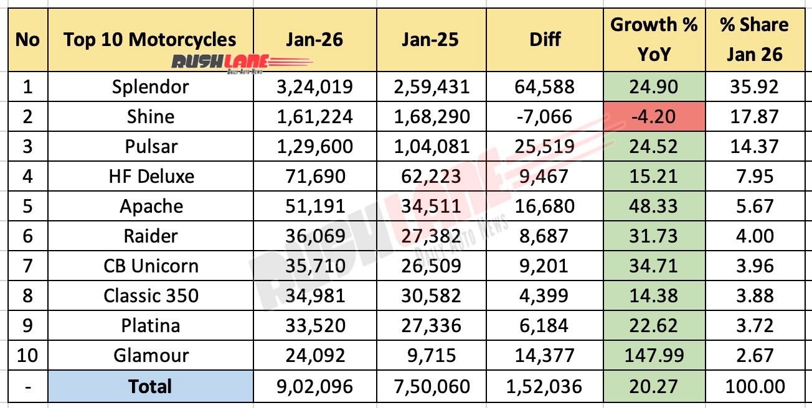Screen dimensions: 812x408
Task: Select the Classic 350 name cell
Action: [x=150, y=296]
